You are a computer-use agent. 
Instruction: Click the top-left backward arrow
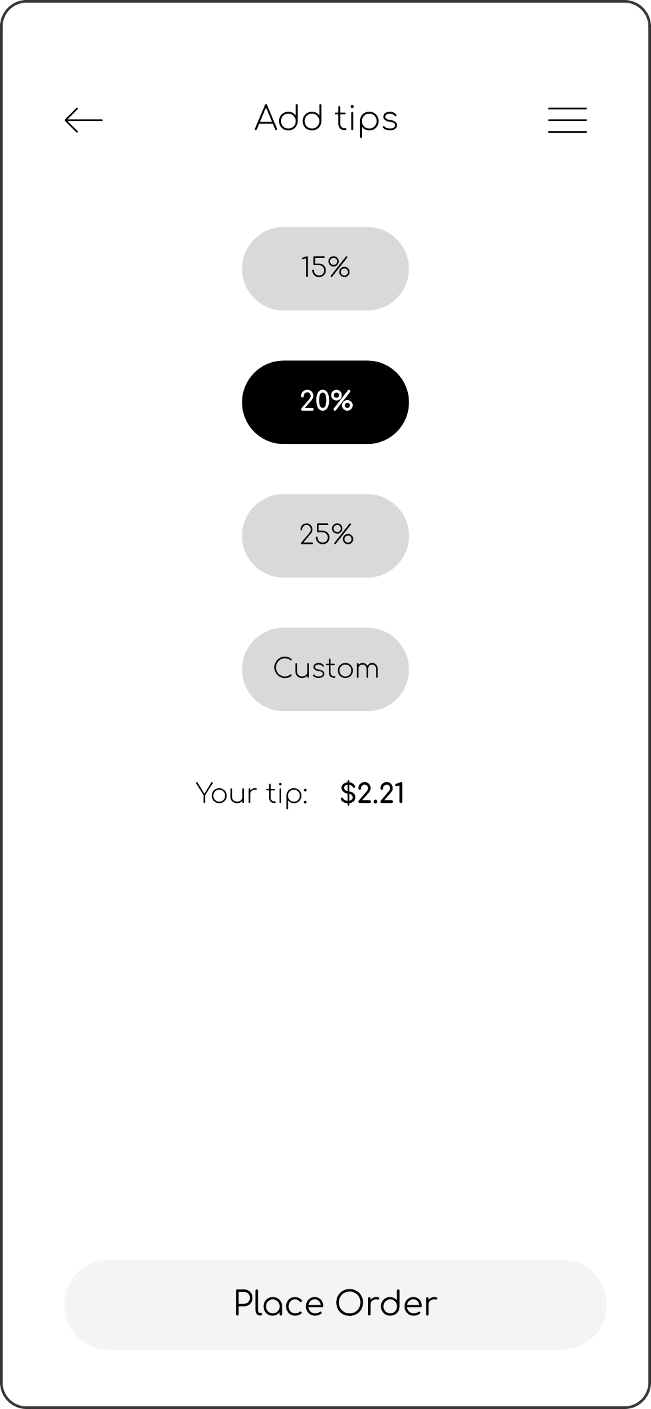[84, 120]
